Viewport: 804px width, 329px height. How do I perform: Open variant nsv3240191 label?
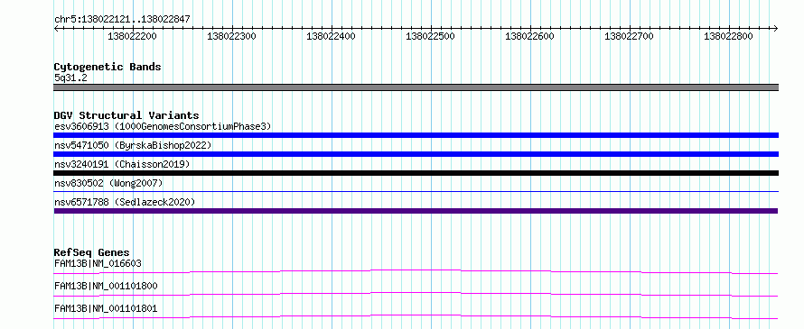coord(122,164)
